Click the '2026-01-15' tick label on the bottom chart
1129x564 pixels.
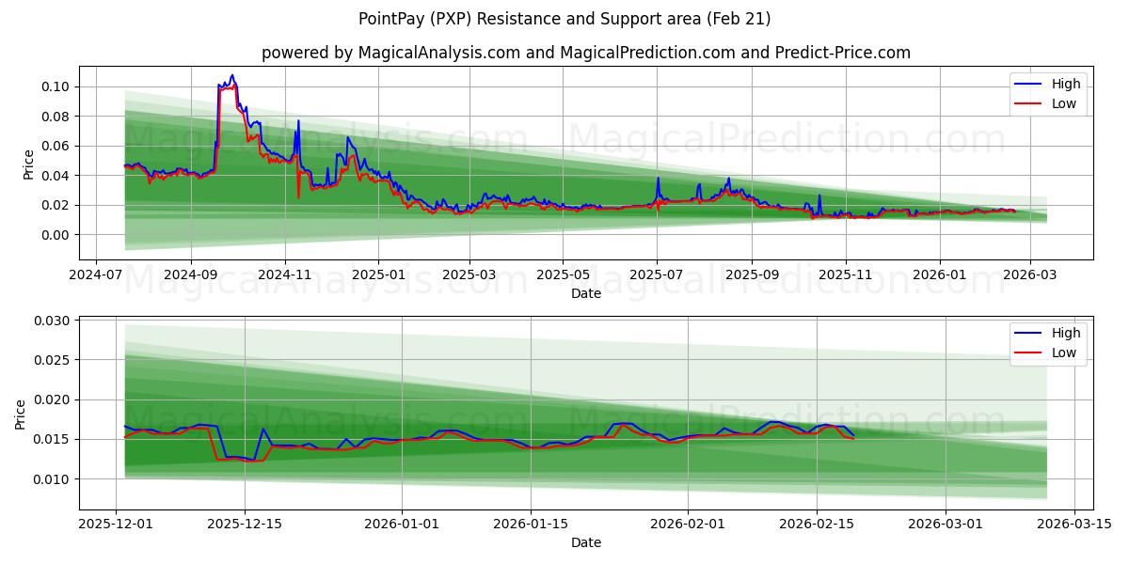[531, 525]
